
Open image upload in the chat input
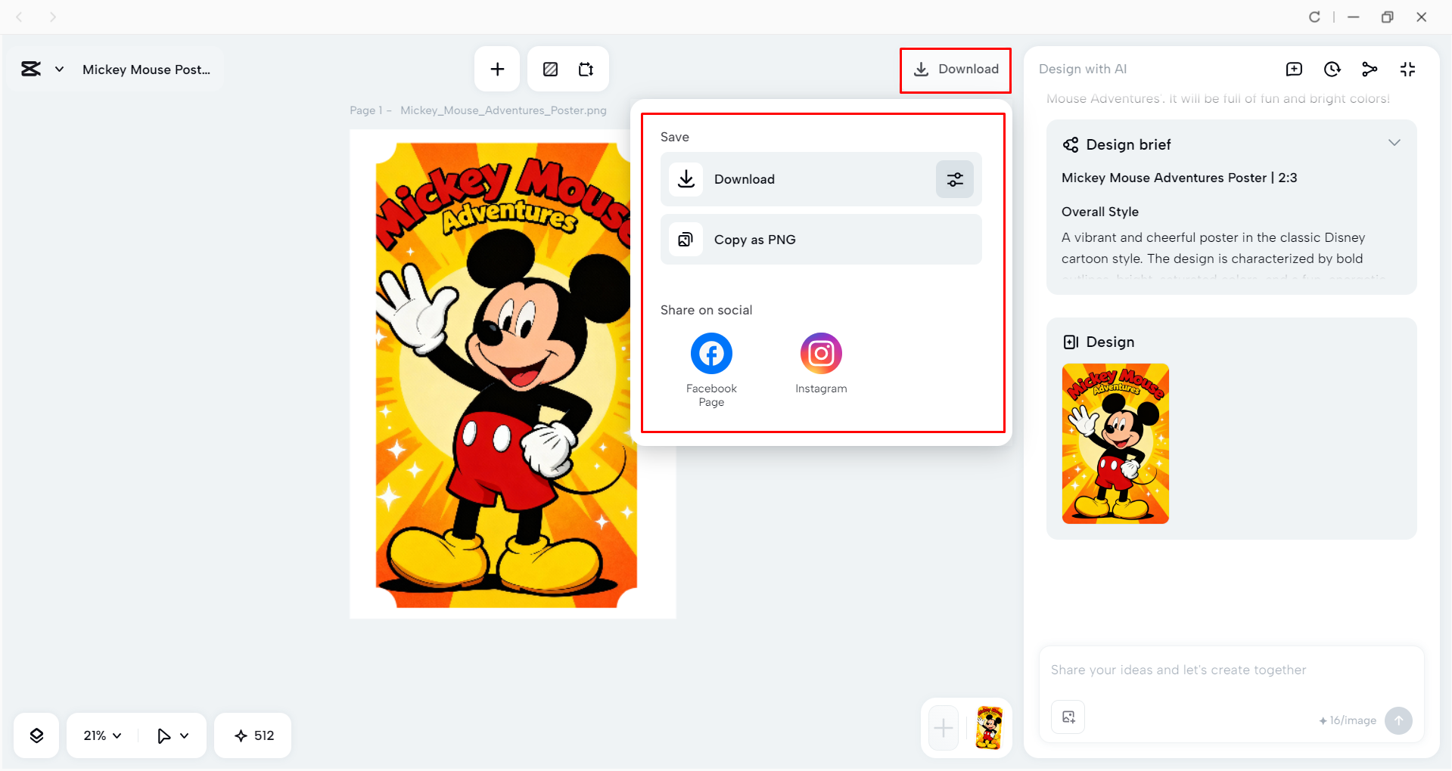1068,717
